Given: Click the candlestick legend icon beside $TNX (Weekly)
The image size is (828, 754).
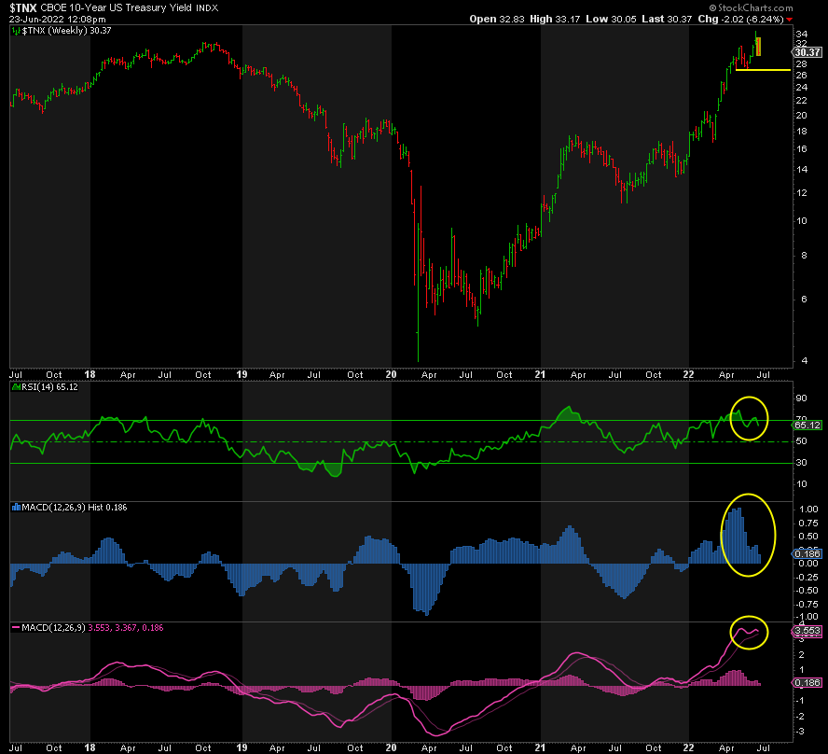Looking at the screenshot, I should 14,31.
